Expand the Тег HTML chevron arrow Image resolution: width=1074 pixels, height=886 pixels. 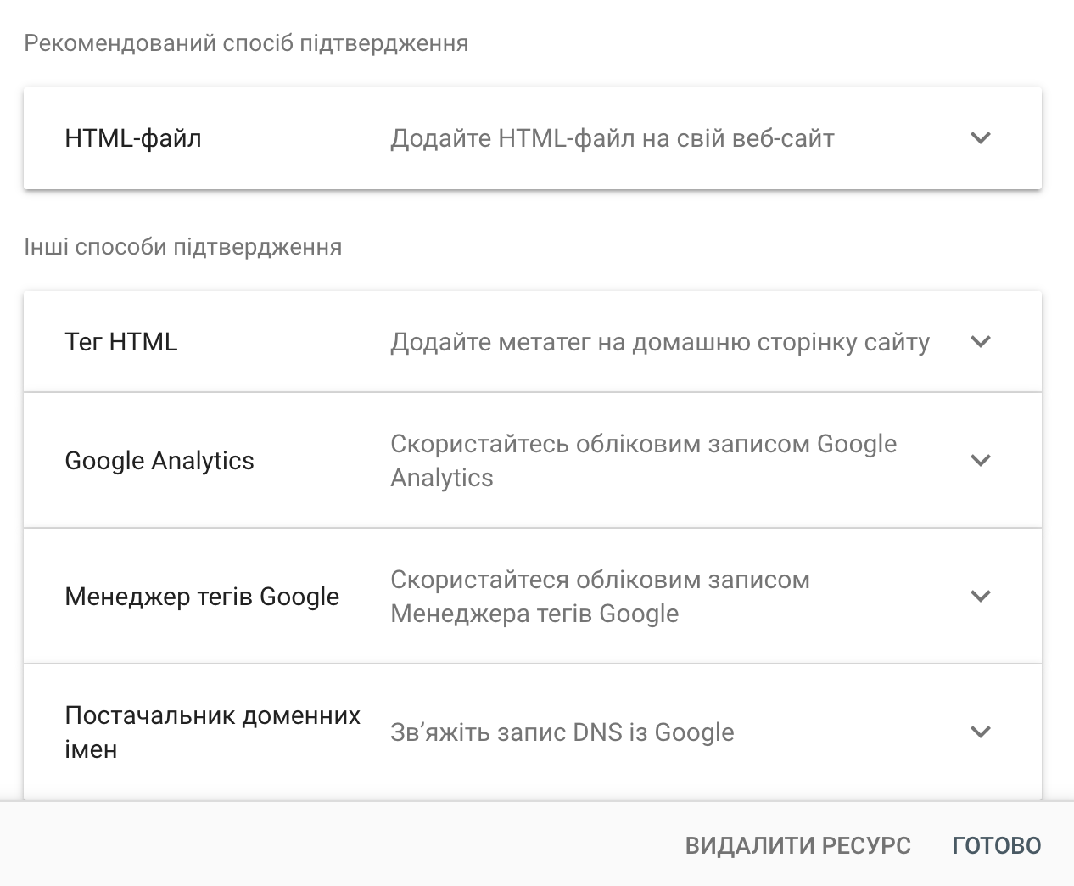click(x=981, y=342)
